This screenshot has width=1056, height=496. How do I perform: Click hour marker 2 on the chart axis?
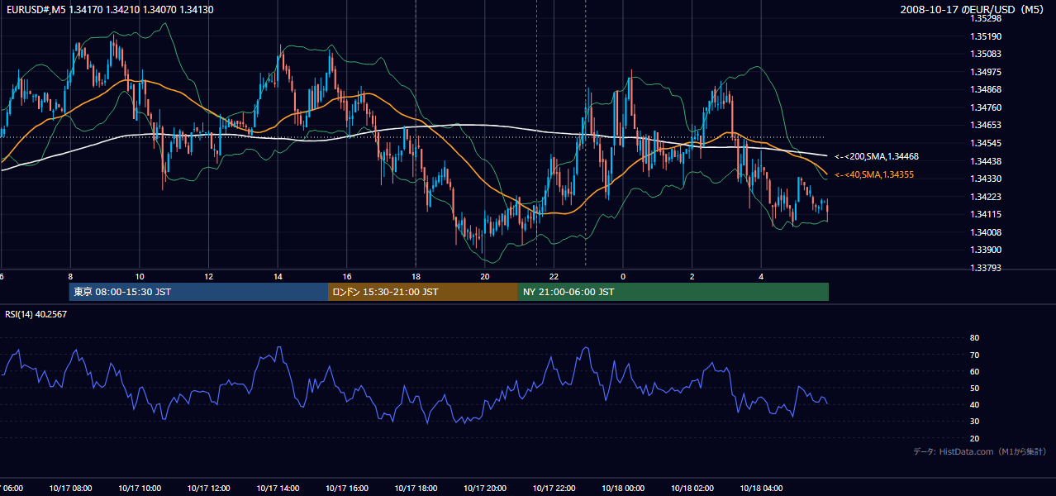[x=692, y=277]
